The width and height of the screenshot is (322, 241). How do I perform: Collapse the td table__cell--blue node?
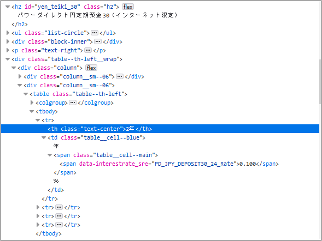click(x=44, y=137)
